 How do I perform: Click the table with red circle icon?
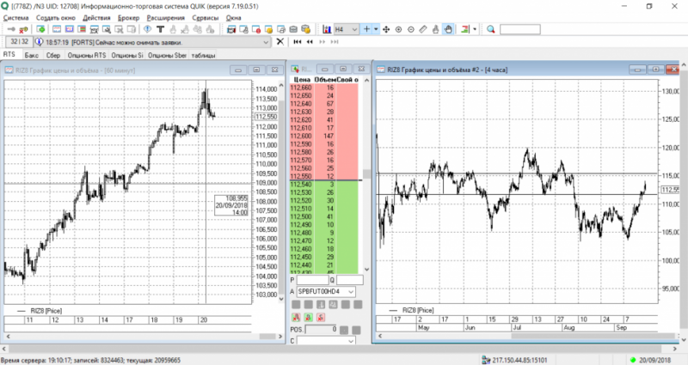pyautogui.click(x=256, y=29)
